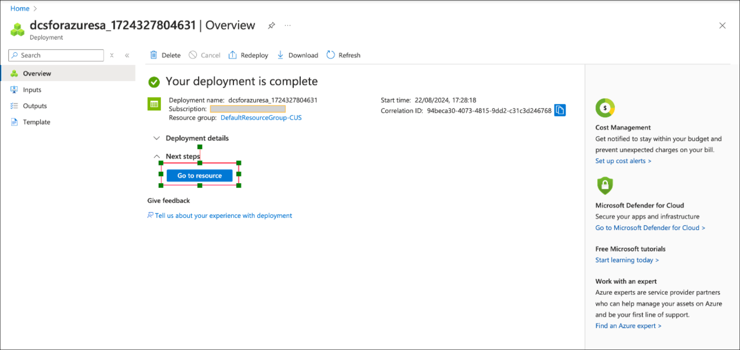Screen dimensions: 740x350
Task: Open the Outputs menu item
Action: point(35,106)
